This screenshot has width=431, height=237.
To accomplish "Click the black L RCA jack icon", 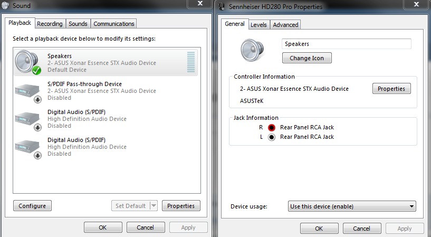I will click(271, 137).
